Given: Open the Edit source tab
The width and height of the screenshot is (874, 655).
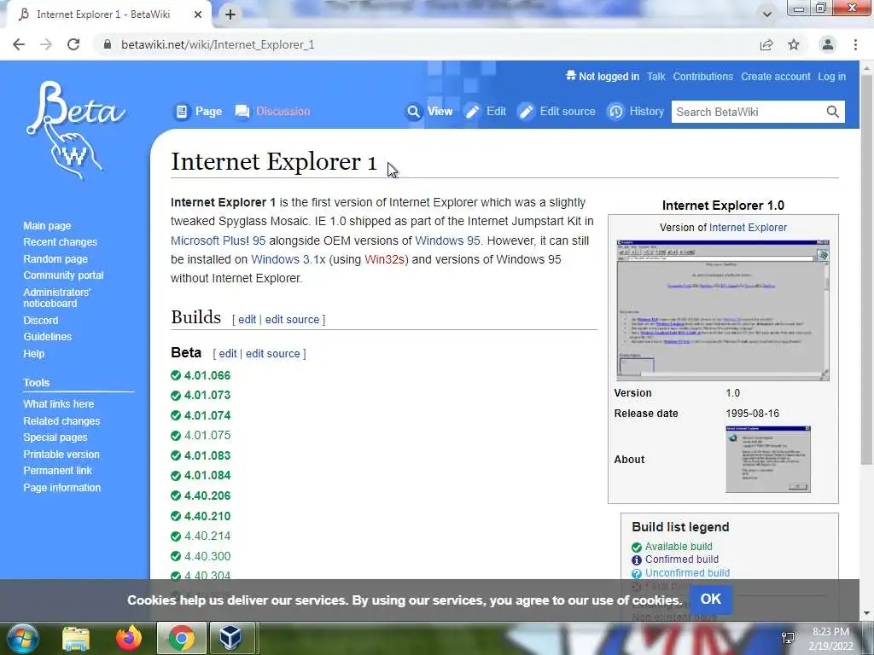Looking at the screenshot, I should pyautogui.click(x=556, y=112).
